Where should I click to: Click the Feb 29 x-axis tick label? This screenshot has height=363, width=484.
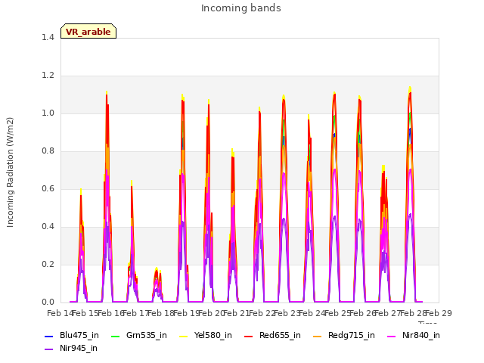[x=439, y=313]
